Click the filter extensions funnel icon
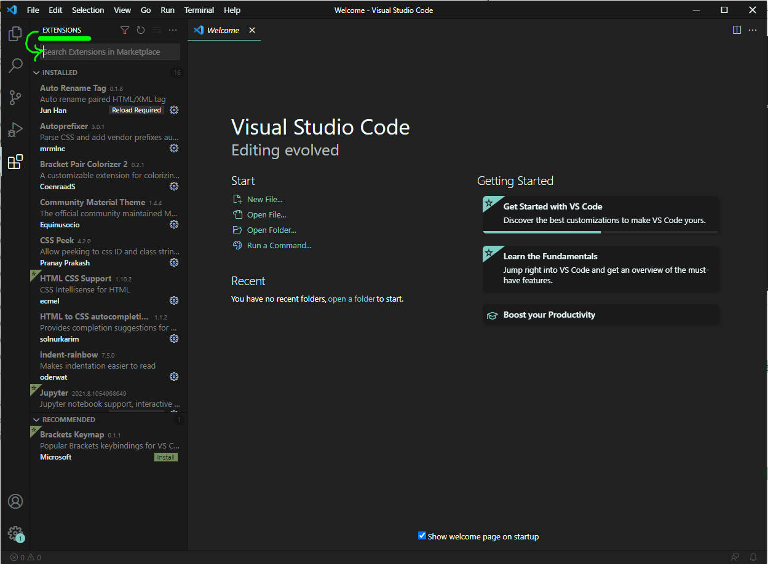This screenshot has height=564, width=768. [125, 30]
